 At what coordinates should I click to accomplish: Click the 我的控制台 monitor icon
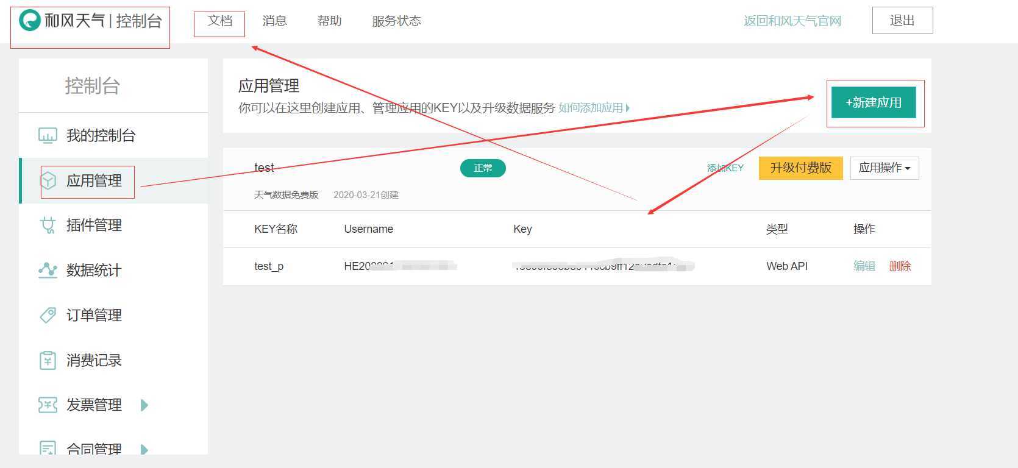pos(48,135)
